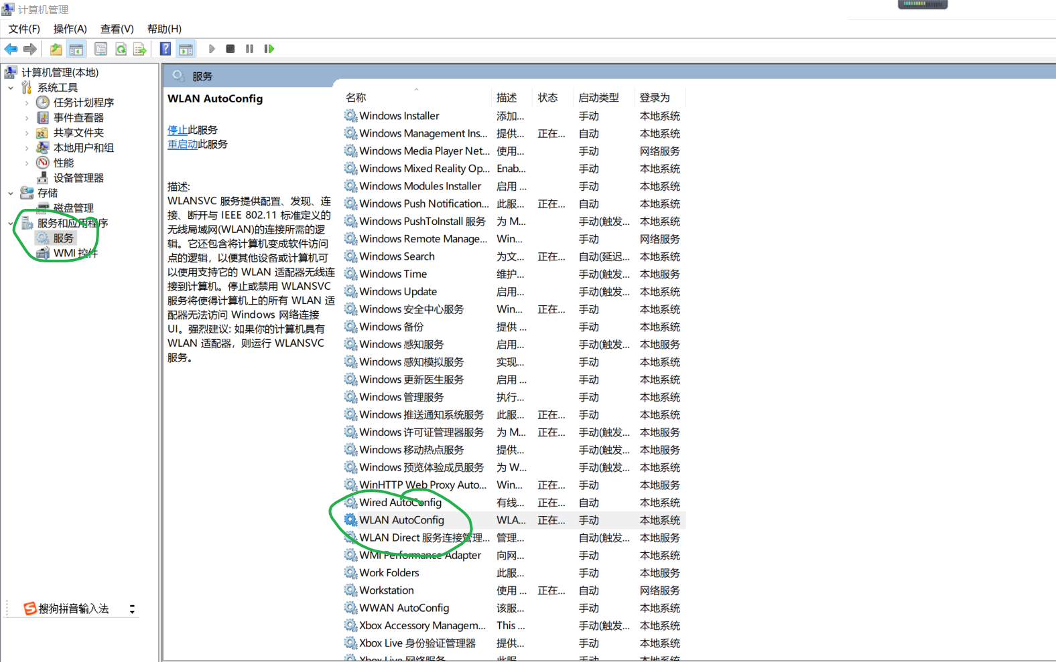1056x662 pixels.
Task: Select WinHTTP Web Proxy Auto service
Action: (423, 485)
